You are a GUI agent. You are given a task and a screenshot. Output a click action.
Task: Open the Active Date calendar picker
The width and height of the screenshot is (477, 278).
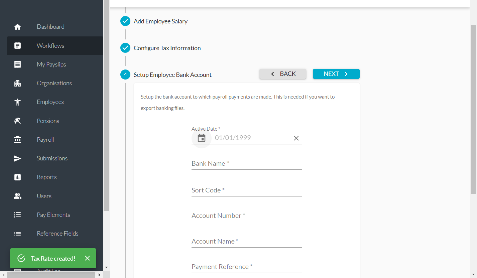[x=202, y=138]
